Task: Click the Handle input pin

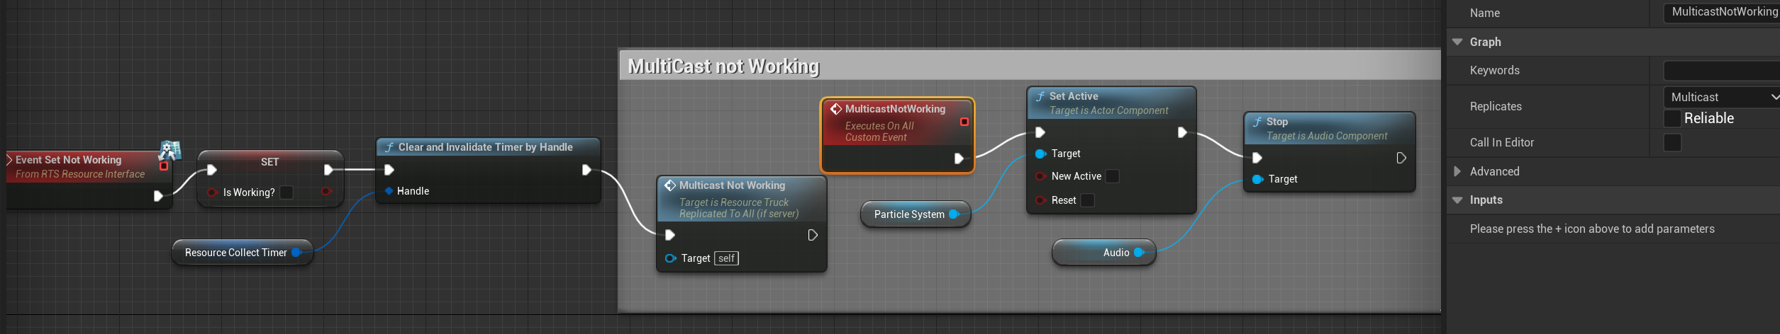Action: (x=389, y=191)
